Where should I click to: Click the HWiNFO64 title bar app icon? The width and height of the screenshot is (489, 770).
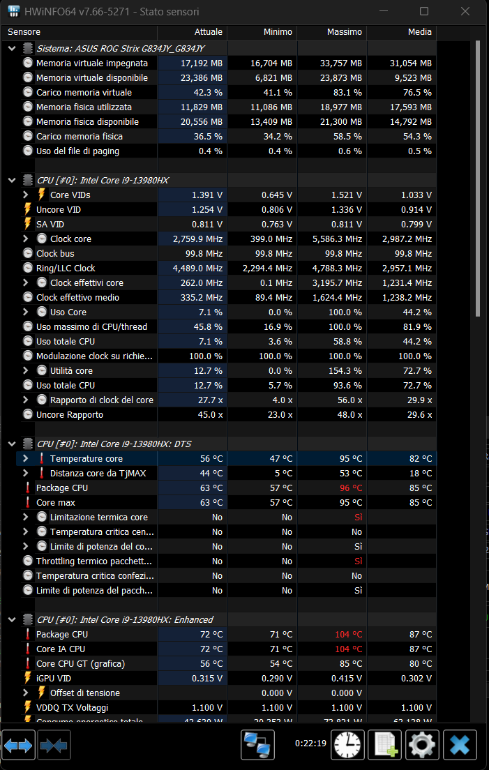pos(14,11)
